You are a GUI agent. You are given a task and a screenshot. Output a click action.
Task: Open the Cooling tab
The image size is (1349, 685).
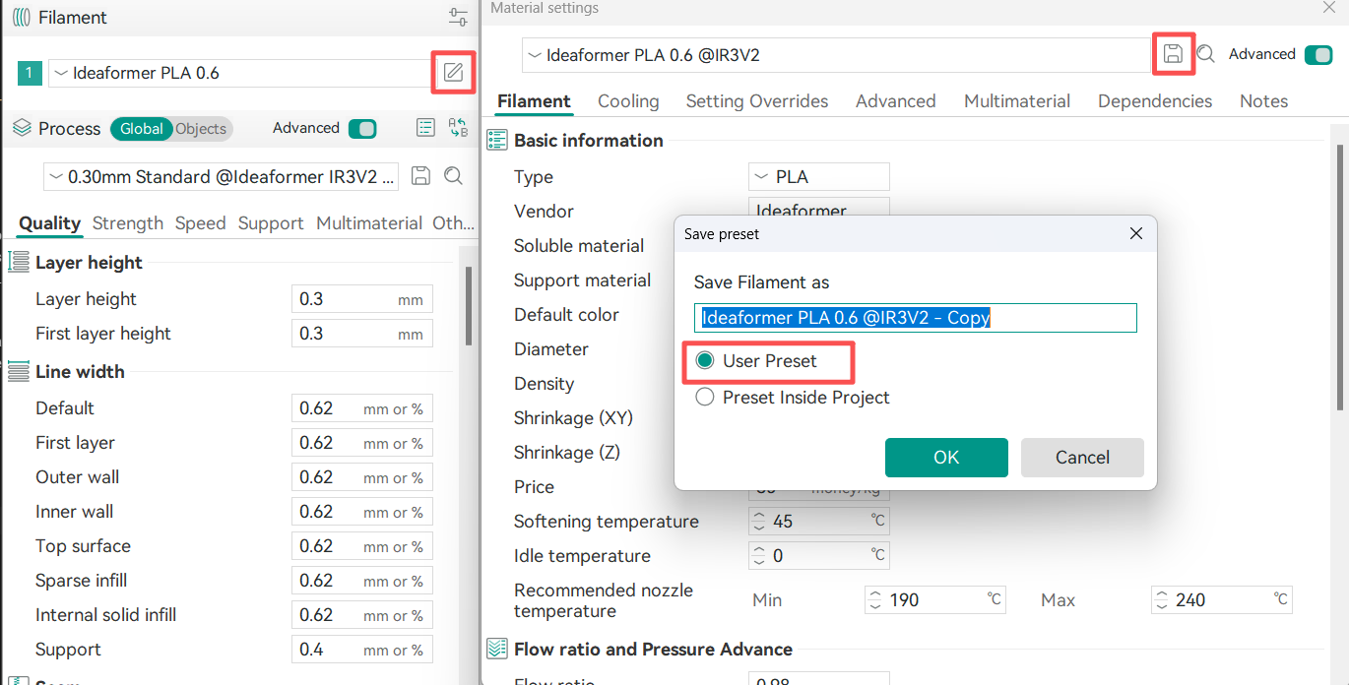[x=628, y=100]
